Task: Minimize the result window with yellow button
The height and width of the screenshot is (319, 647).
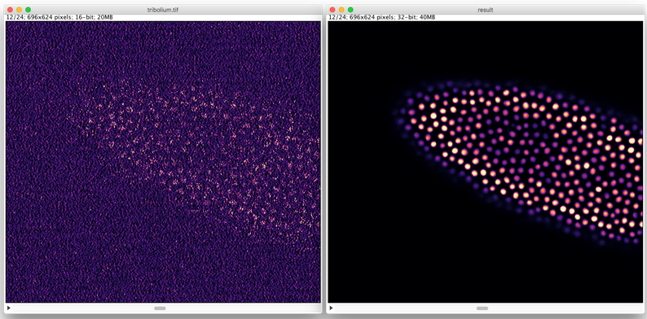Action: point(341,10)
